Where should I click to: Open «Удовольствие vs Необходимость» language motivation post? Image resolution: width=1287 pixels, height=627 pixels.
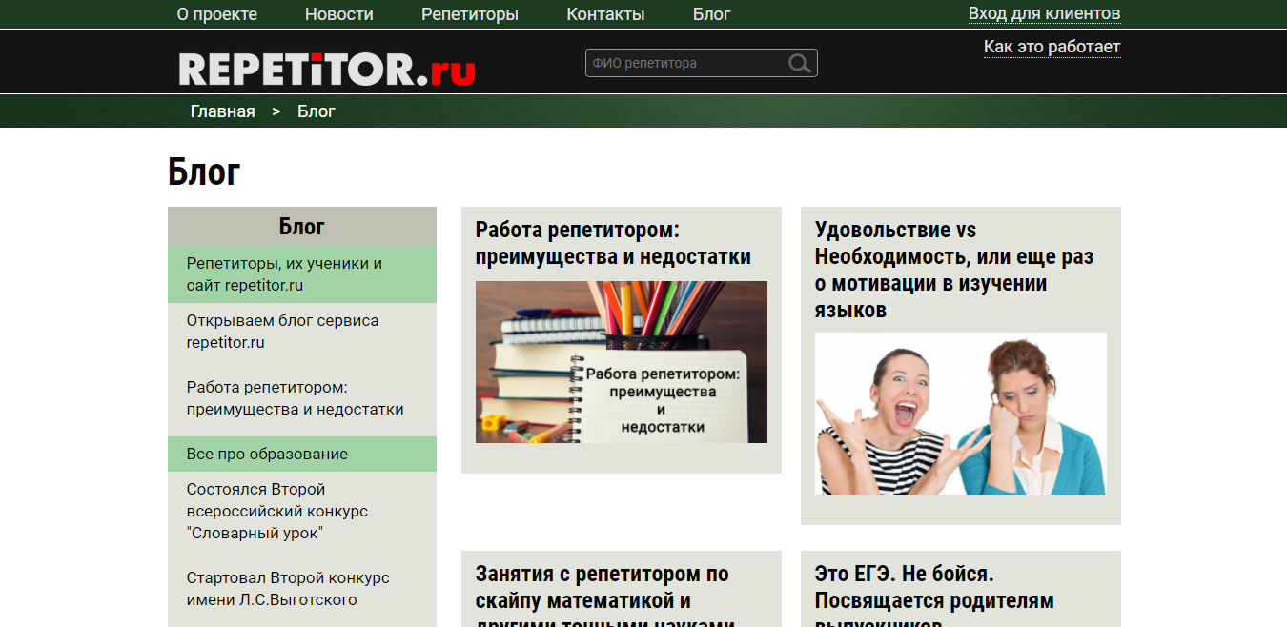coord(953,270)
